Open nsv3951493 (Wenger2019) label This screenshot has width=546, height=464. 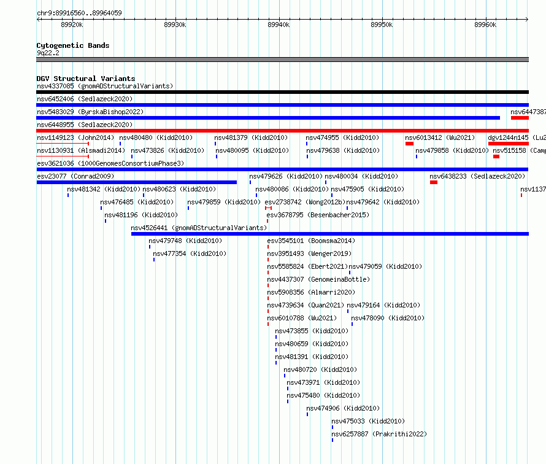click(309, 253)
